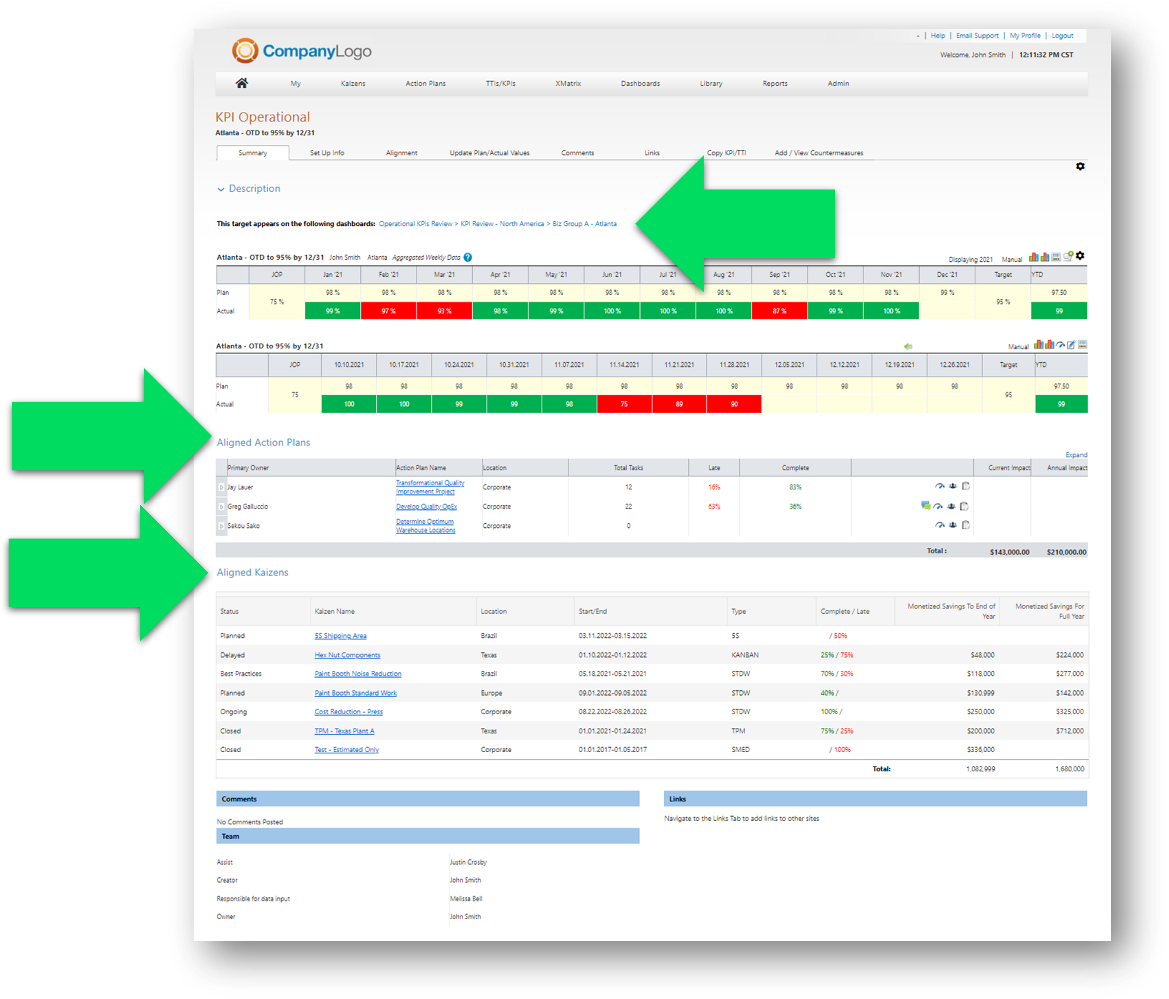Click team members icon in Jay Lauer row

tap(952, 486)
